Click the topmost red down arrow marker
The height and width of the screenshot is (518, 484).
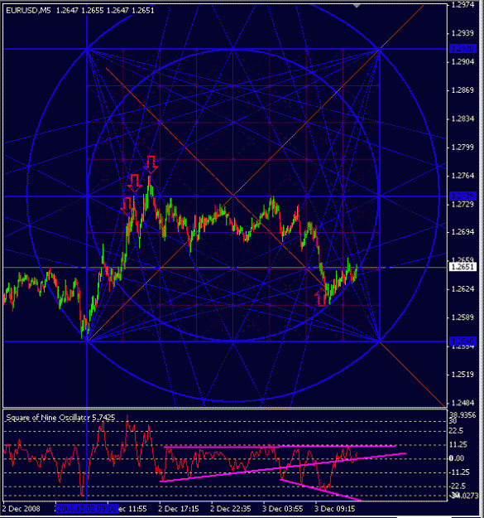pos(151,165)
